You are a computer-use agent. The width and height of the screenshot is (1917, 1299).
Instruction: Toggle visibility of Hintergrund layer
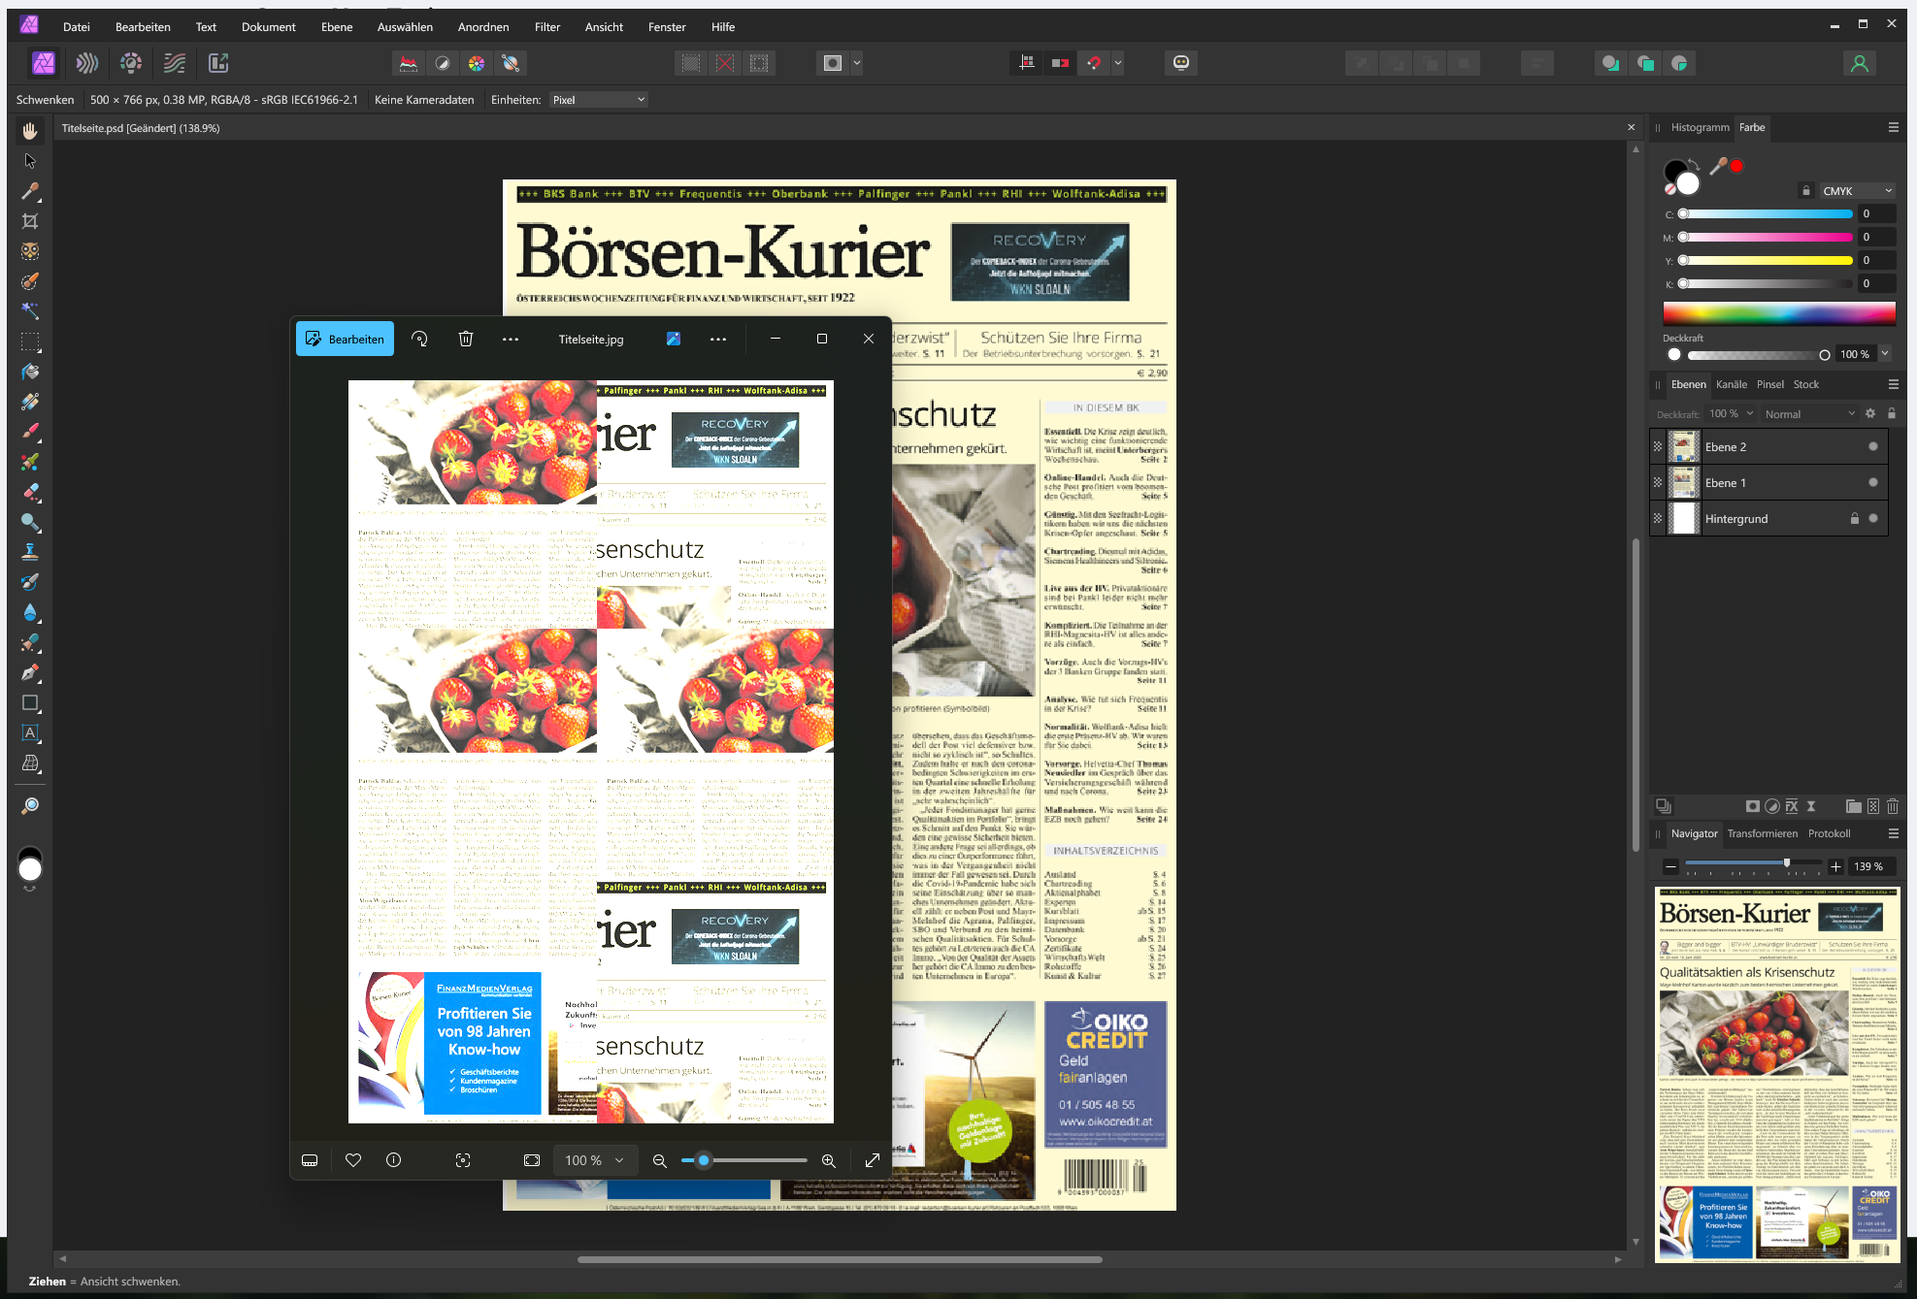(x=1873, y=518)
